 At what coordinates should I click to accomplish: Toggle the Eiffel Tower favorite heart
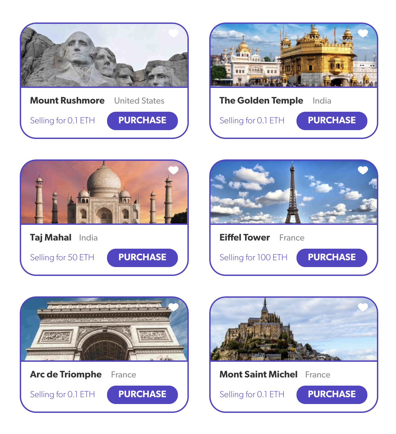(x=363, y=170)
